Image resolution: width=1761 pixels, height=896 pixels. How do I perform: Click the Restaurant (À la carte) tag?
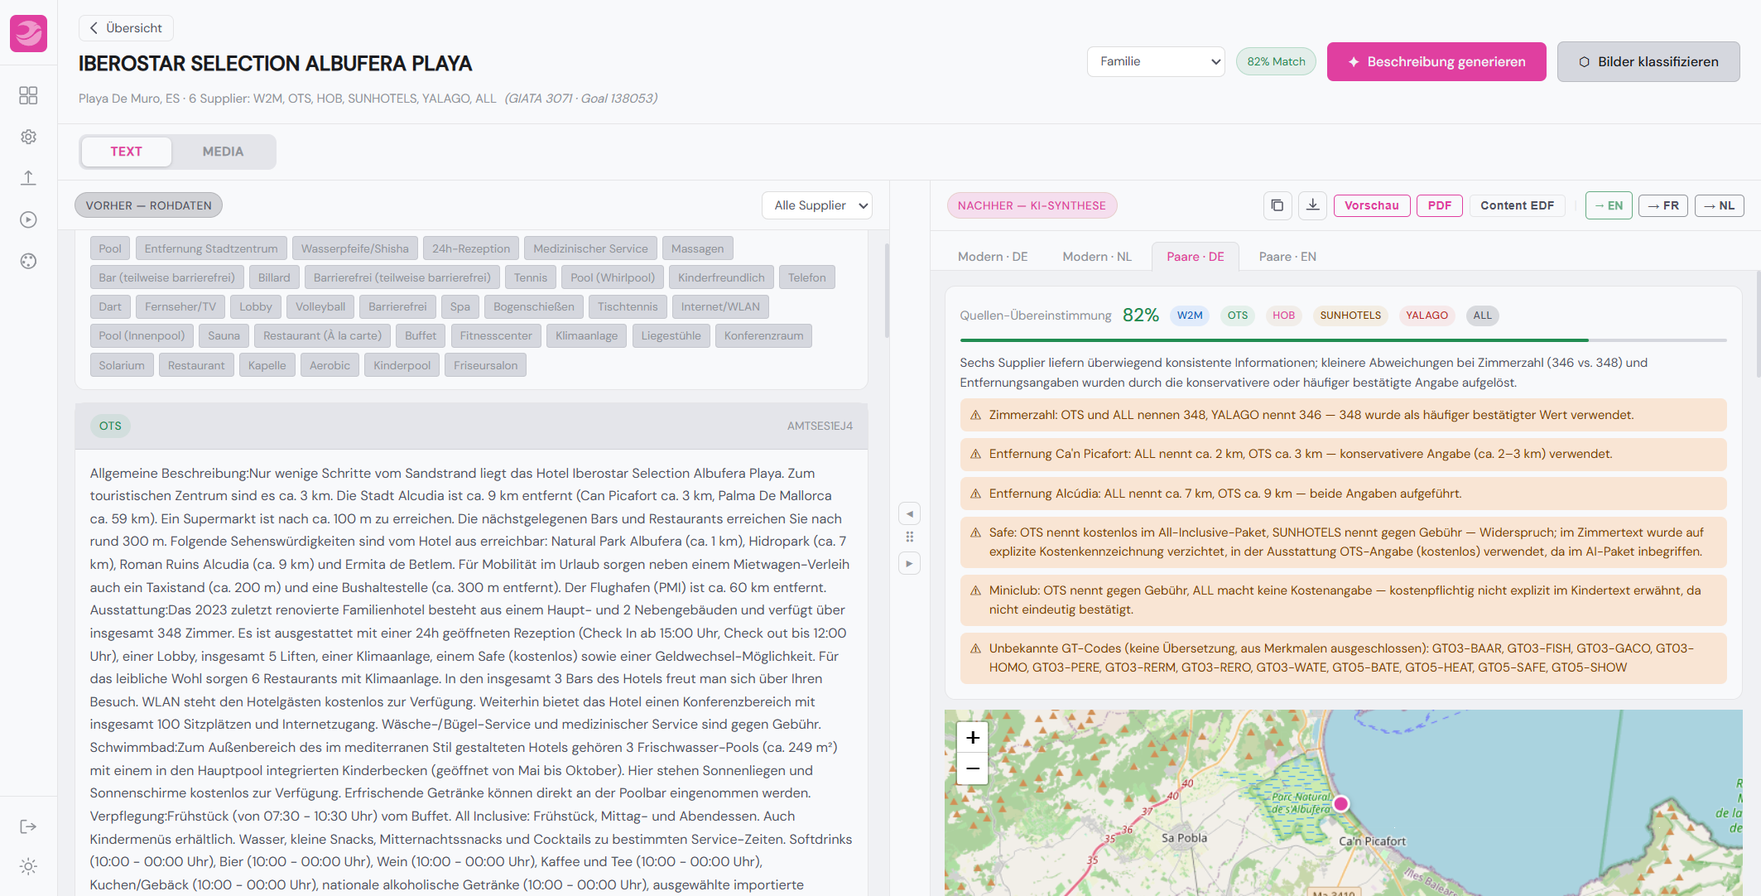323,335
